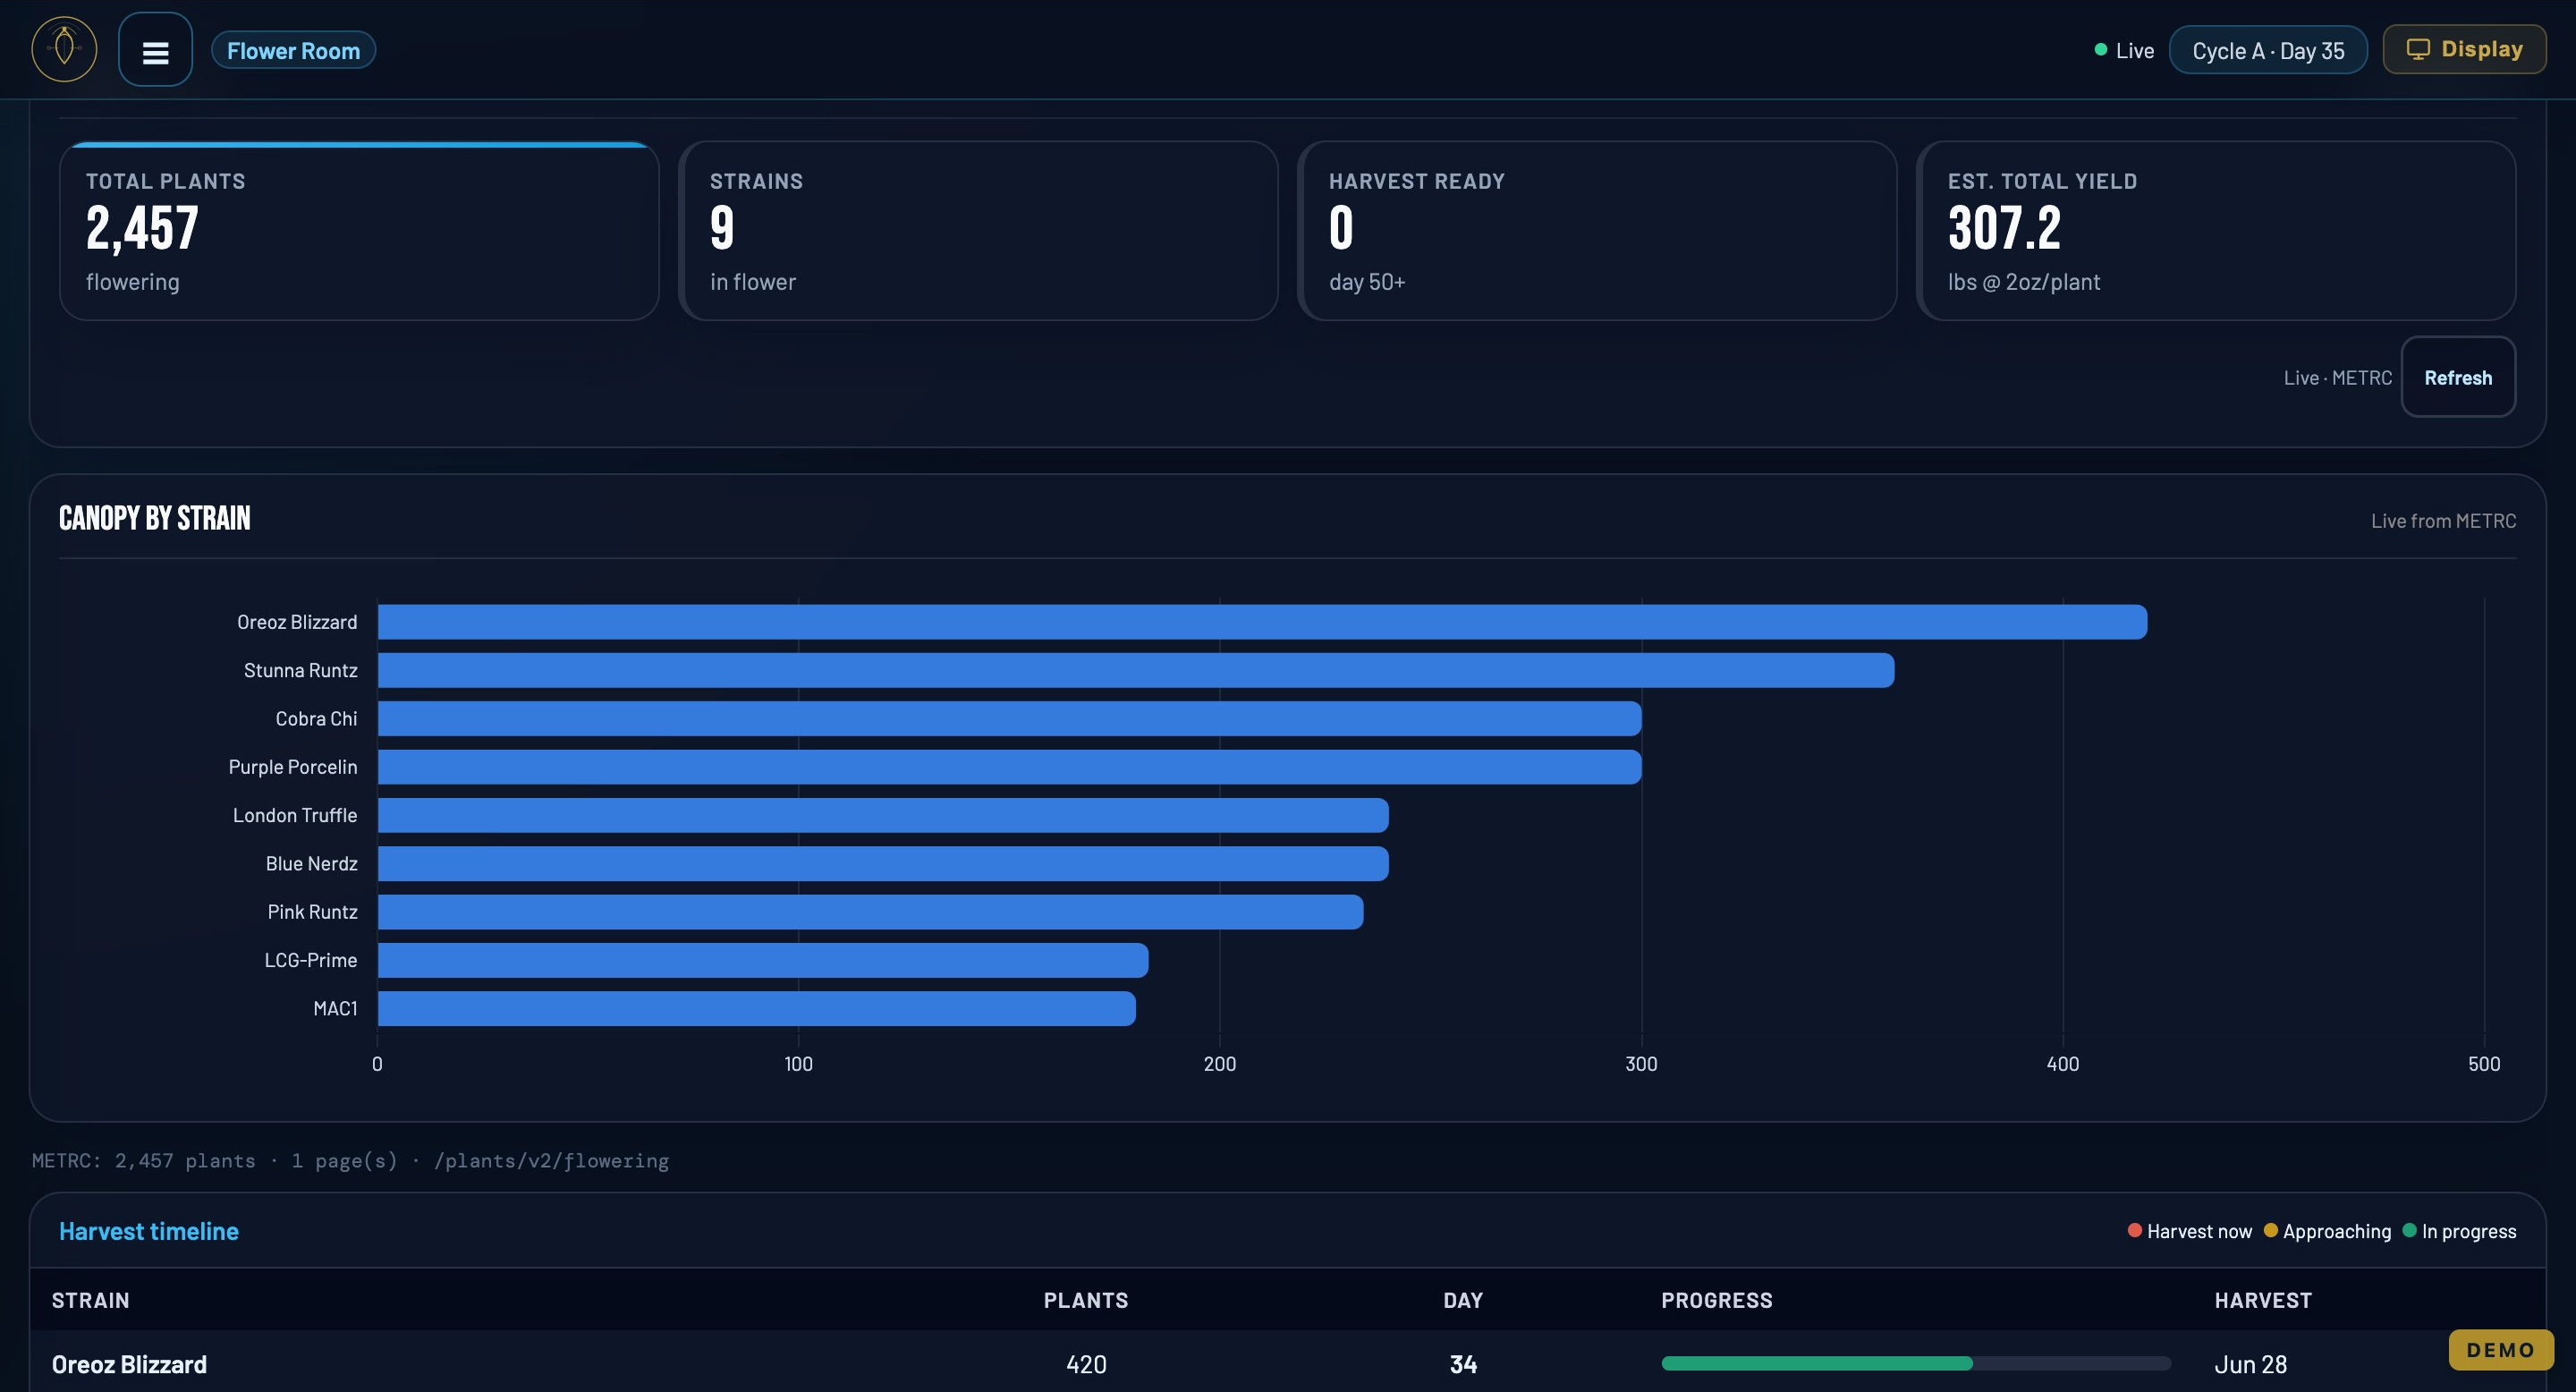Image resolution: width=2576 pixels, height=1392 pixels.
Task: Click the MAC1 axis label
Action: tap(335, 1008)
